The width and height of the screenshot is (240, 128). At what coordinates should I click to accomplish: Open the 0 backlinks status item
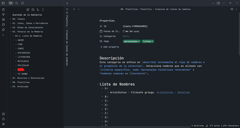[x=198, y=126]
